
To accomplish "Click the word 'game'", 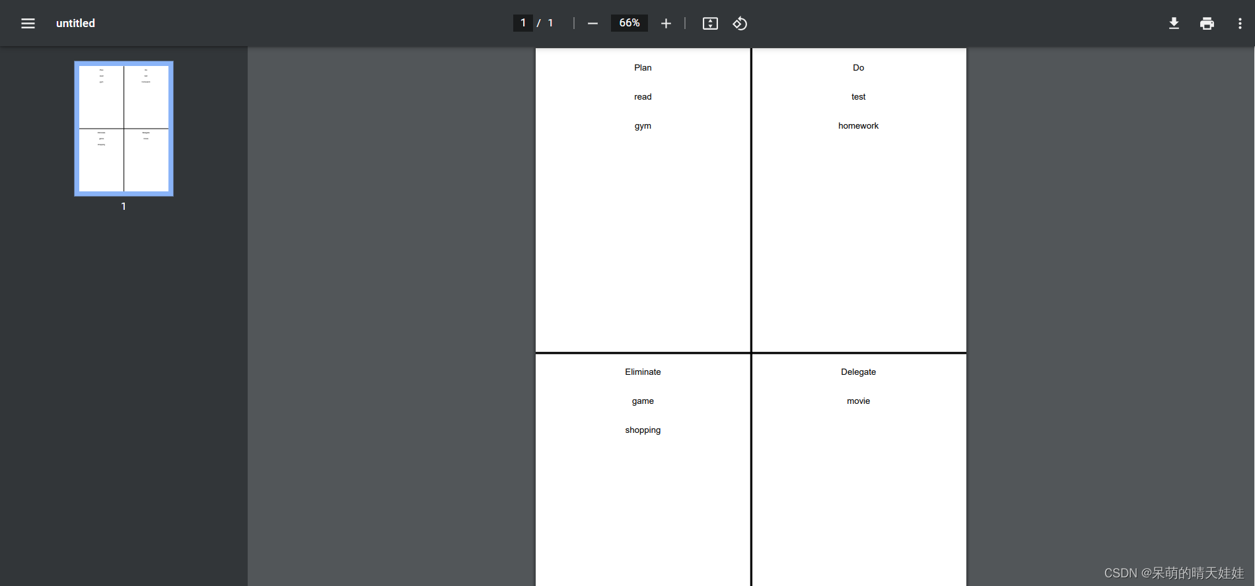I will pos(643,401).
